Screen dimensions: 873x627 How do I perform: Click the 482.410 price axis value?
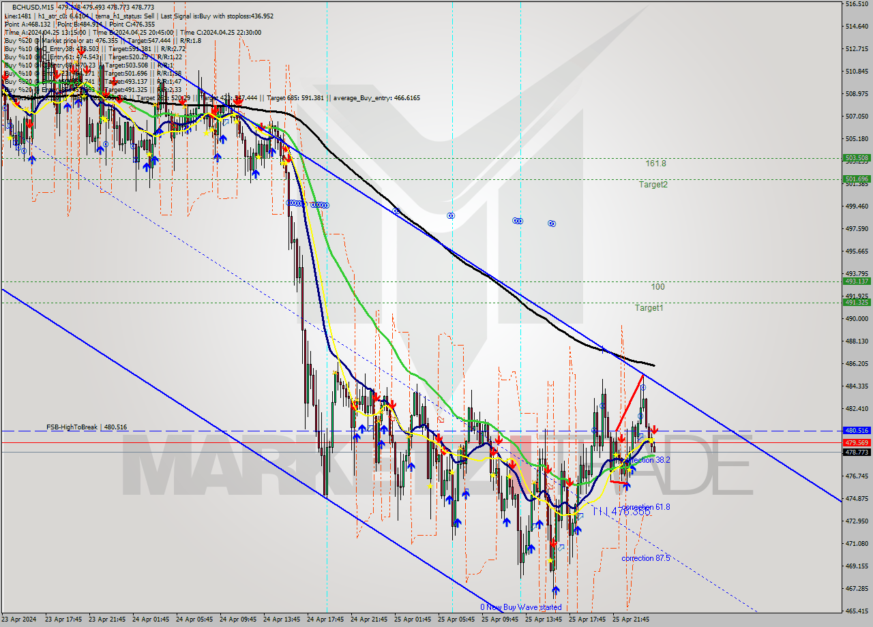pos(857,409)
